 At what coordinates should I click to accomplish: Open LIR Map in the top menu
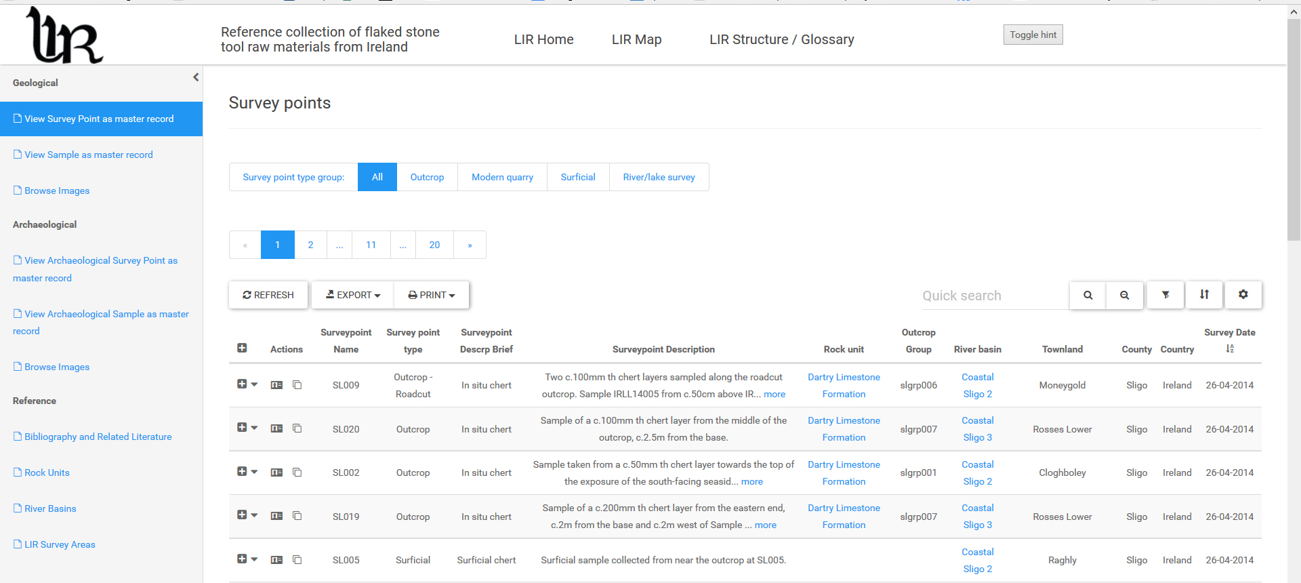[x=636, y=39]
